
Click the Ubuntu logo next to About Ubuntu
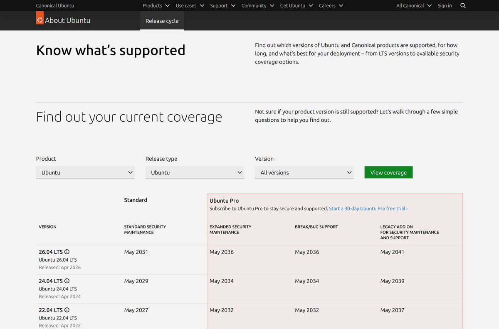pyautogui.click(x=40, y=18)
